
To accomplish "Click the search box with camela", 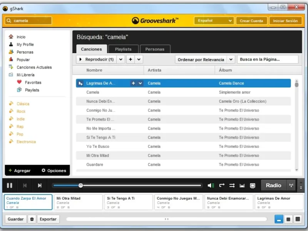I will tap(28, 21).
